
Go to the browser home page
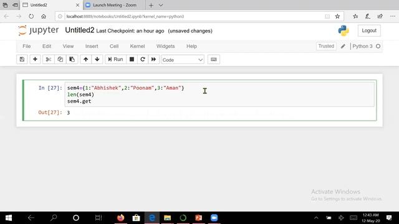coord(44,16)
